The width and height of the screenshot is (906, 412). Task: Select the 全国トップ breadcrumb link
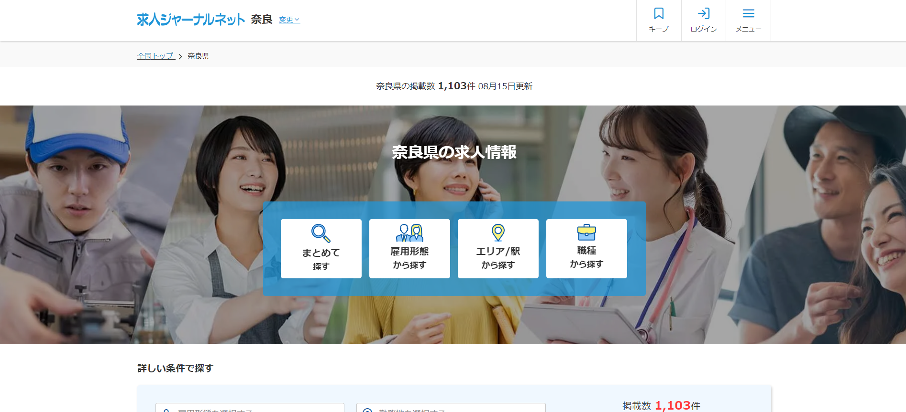pos(155,56)
